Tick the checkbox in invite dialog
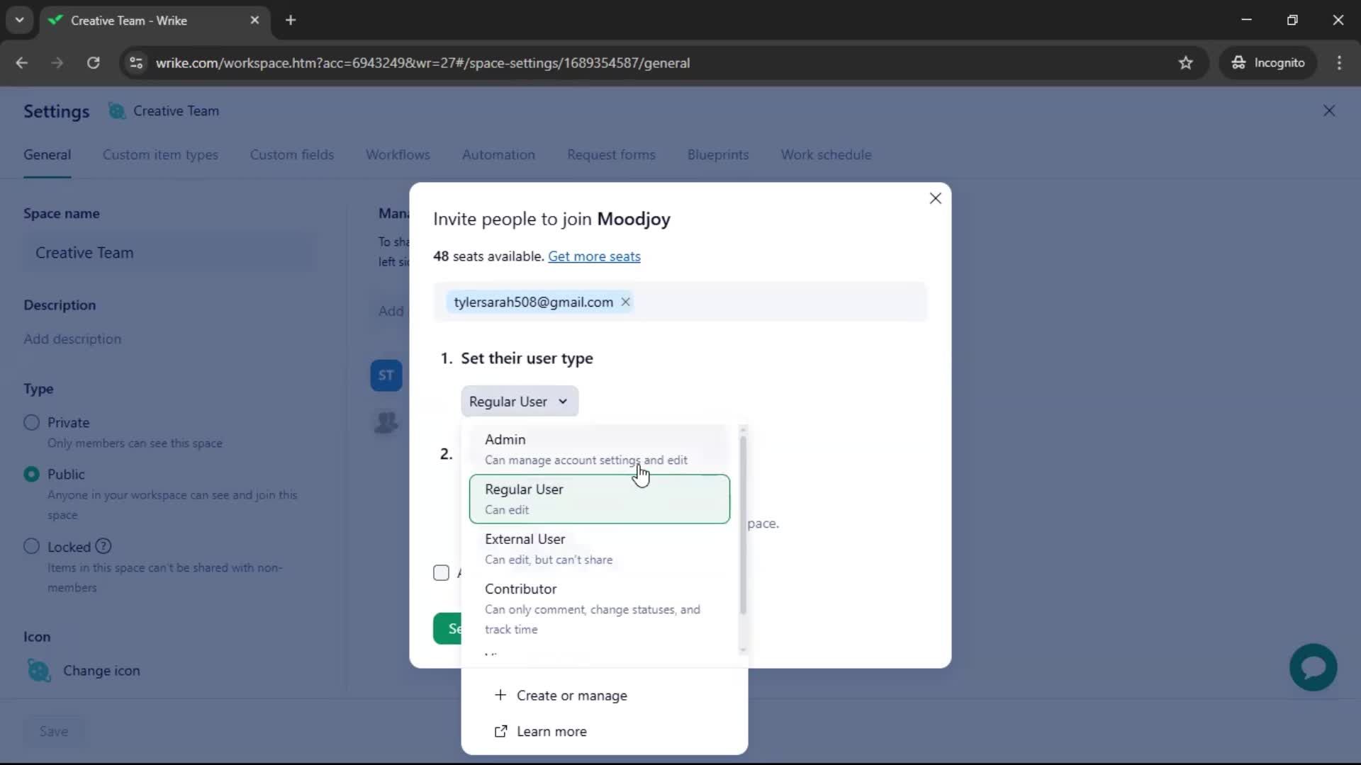 441,572
